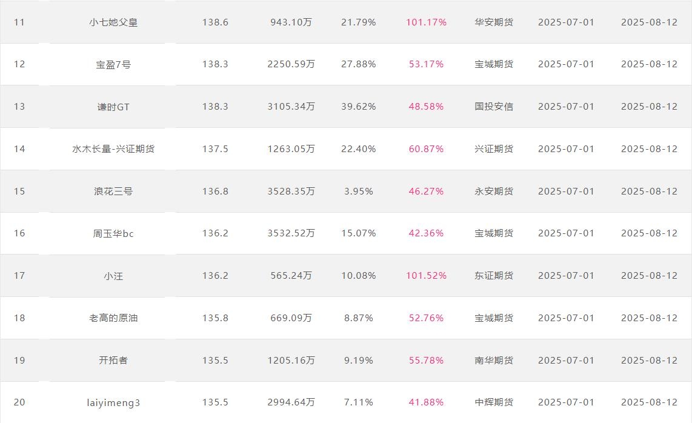The height and width of the screenshot is (423, 692).
Task: Open 水木长量-兴证期货 account details
Action: pyautogui.click(x=113, y=149)
